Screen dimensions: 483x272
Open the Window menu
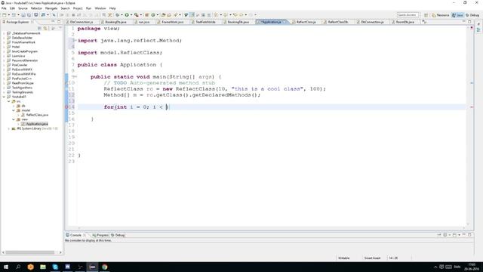[100, 8]
